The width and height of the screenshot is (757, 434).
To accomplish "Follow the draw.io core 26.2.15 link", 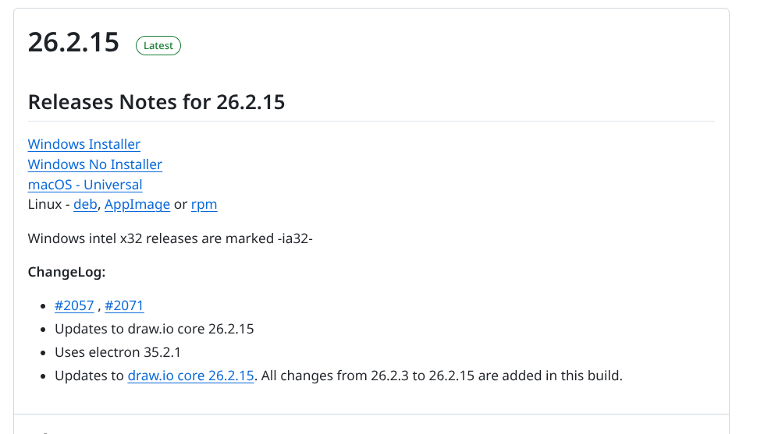I will [190, 376].
